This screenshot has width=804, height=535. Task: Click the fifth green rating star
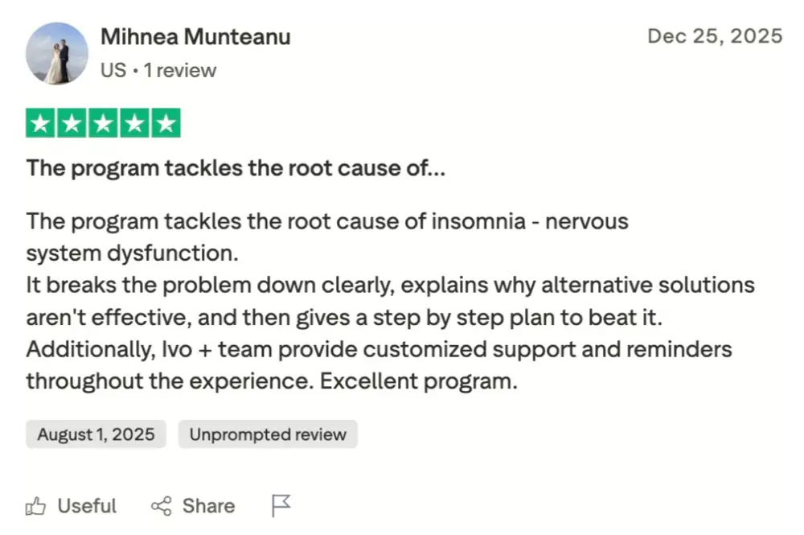[x=165, y=123]
